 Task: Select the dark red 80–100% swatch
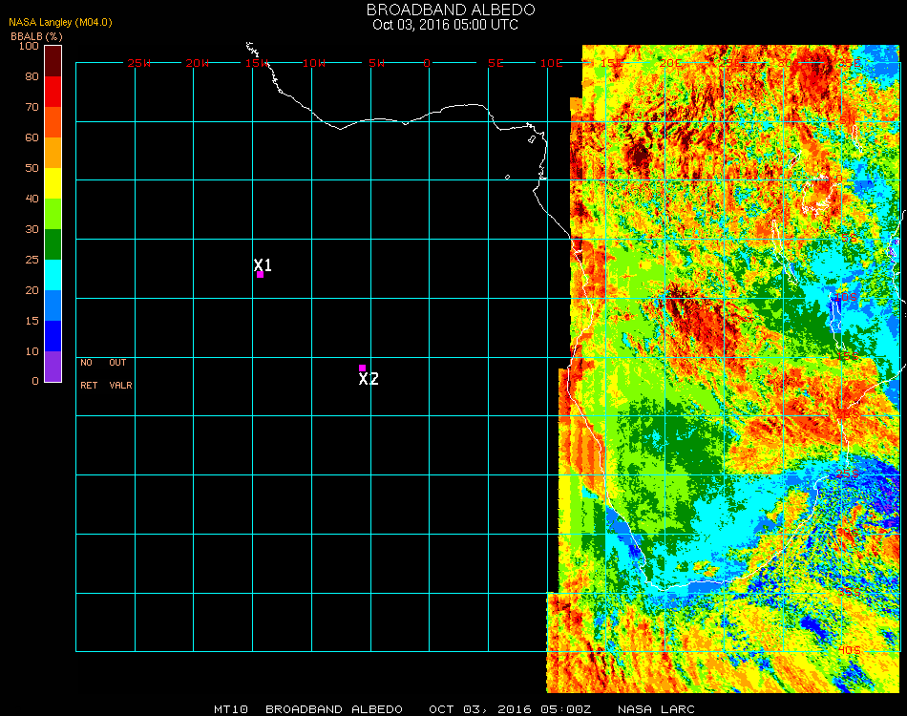pos(53,61)
